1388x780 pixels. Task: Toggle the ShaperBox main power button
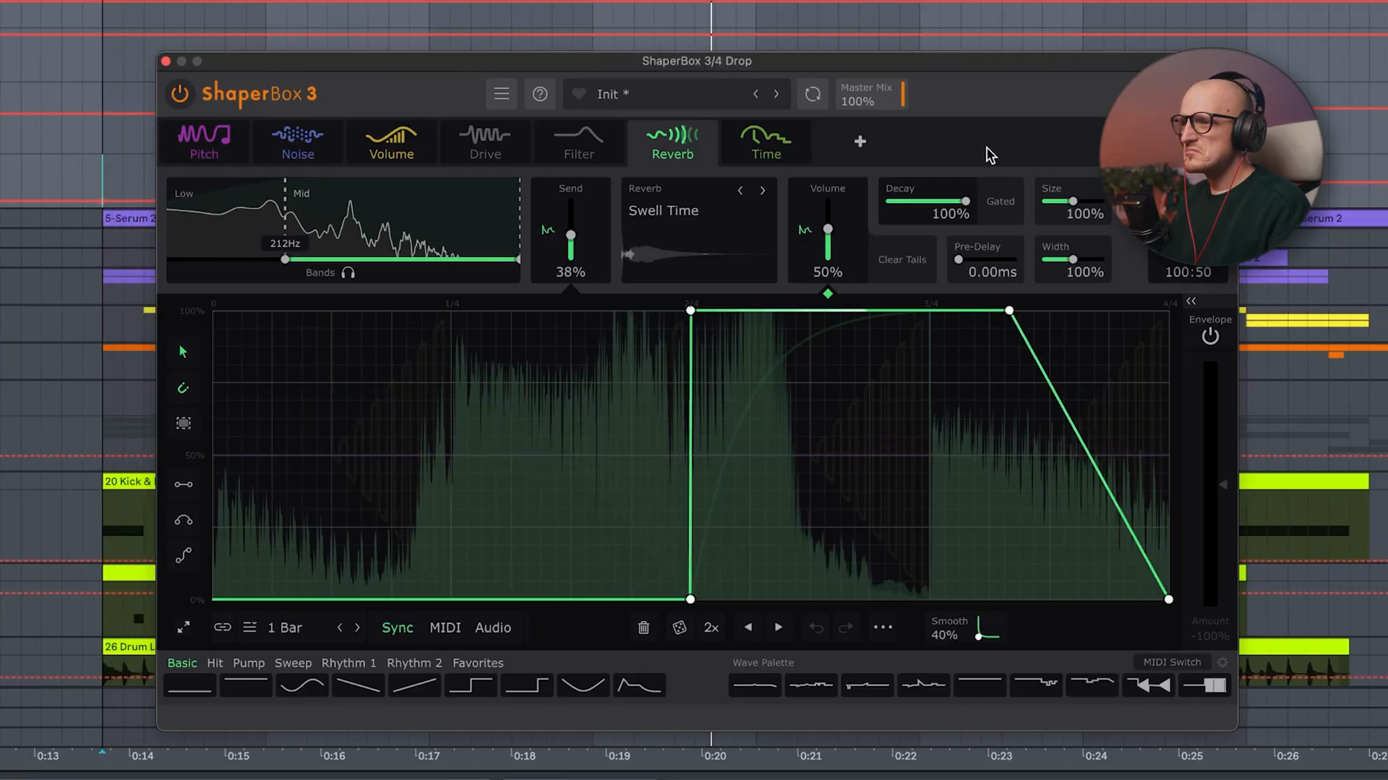(179, 94)
